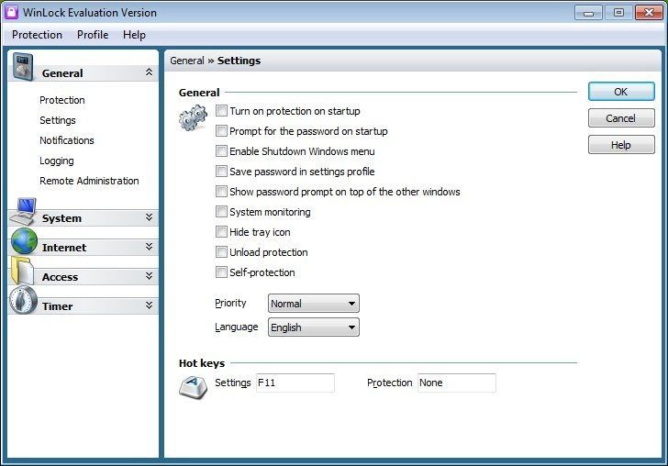Click the WinLock lock icon in title bar
The image size is (668, 466).
(x=11, y=12)
